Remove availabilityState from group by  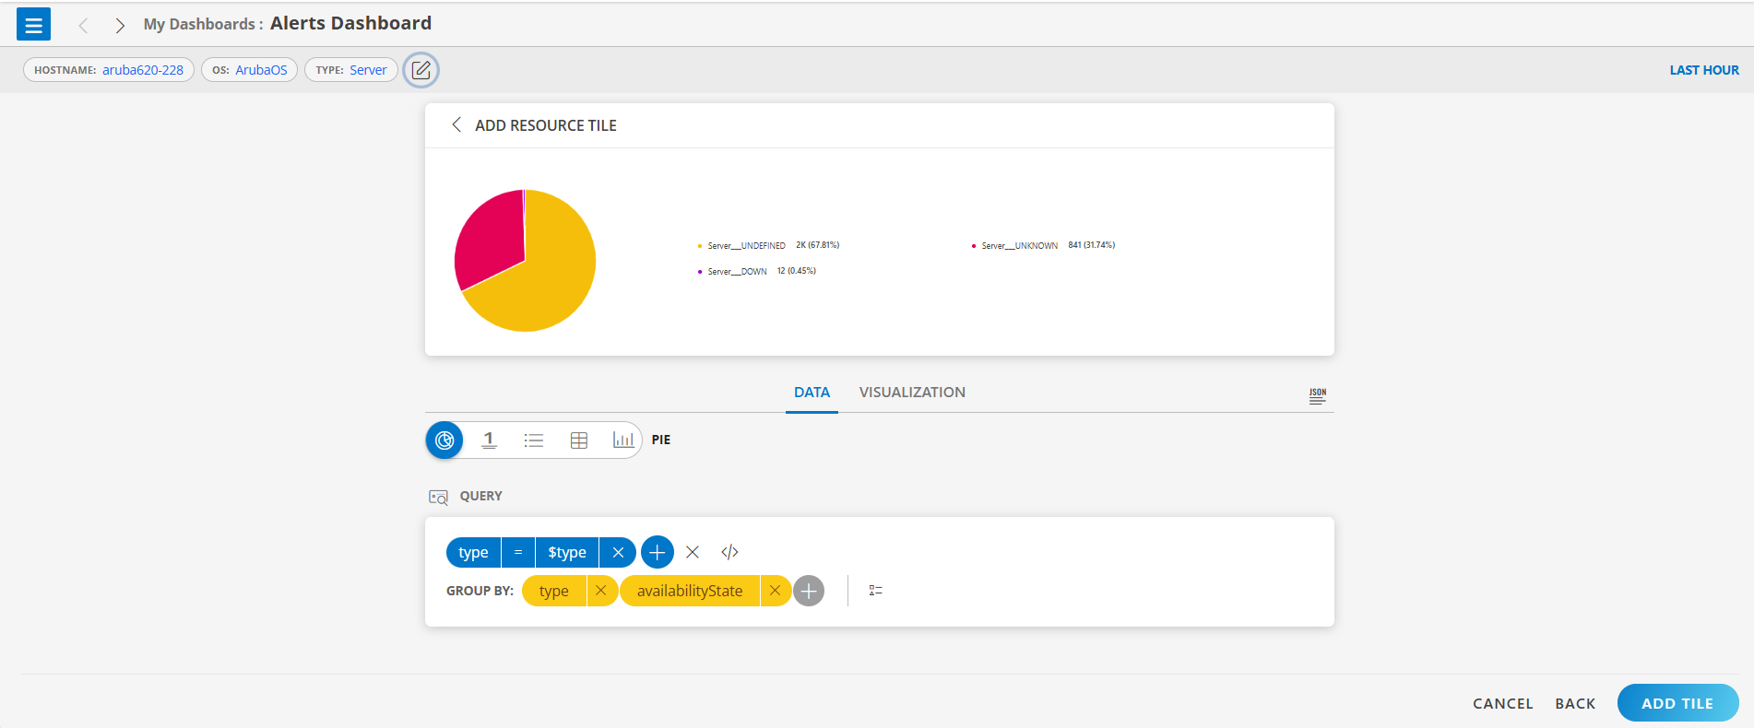click(775, 591)
